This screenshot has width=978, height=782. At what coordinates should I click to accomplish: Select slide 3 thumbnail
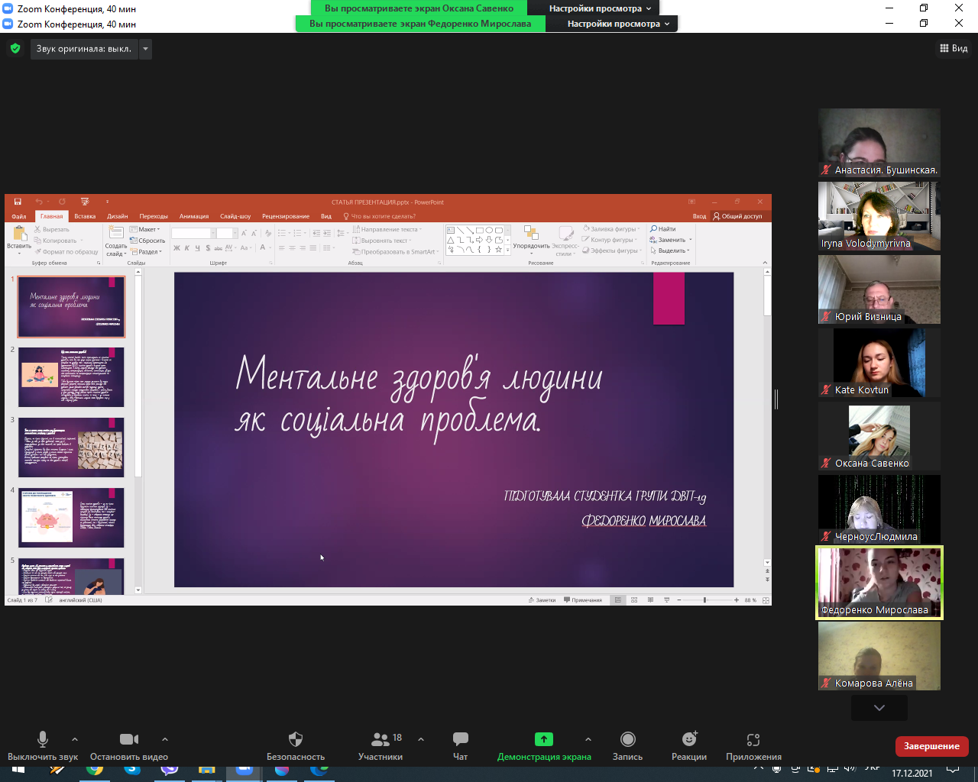[71, 448]
